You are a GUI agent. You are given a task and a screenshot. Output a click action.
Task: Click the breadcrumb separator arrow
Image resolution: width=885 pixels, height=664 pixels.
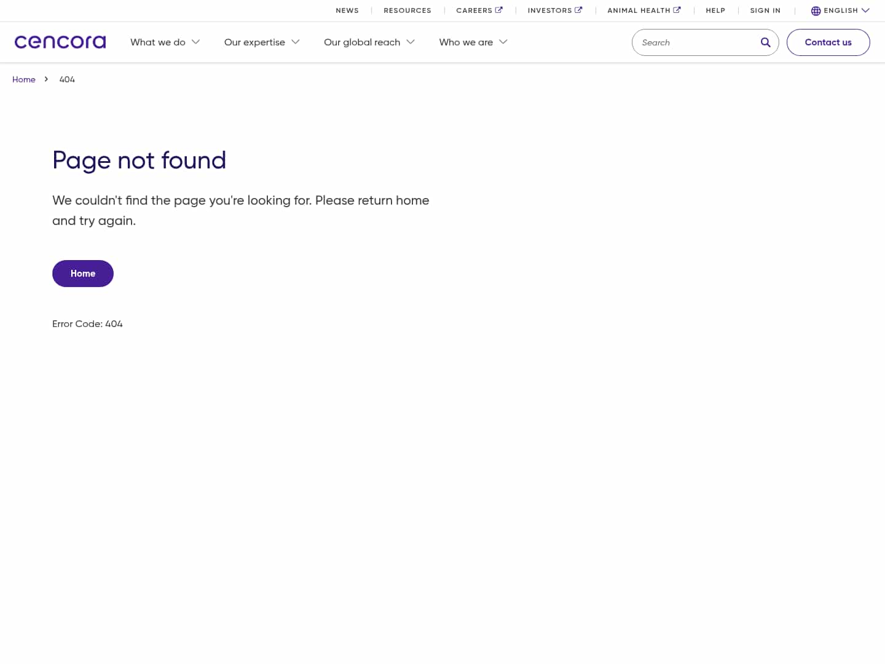46,79
